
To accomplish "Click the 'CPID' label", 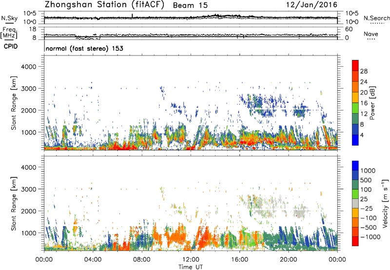I will (11, 46).
